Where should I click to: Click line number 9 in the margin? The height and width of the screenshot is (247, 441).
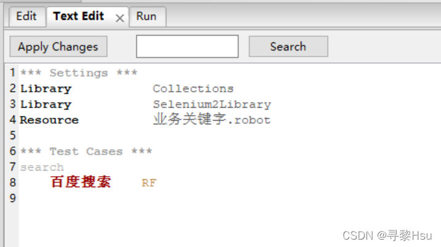coord(13,198)
